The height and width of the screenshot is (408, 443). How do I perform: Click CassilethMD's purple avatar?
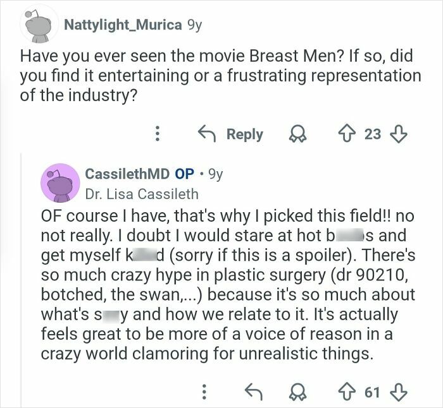tap(59, 182)
